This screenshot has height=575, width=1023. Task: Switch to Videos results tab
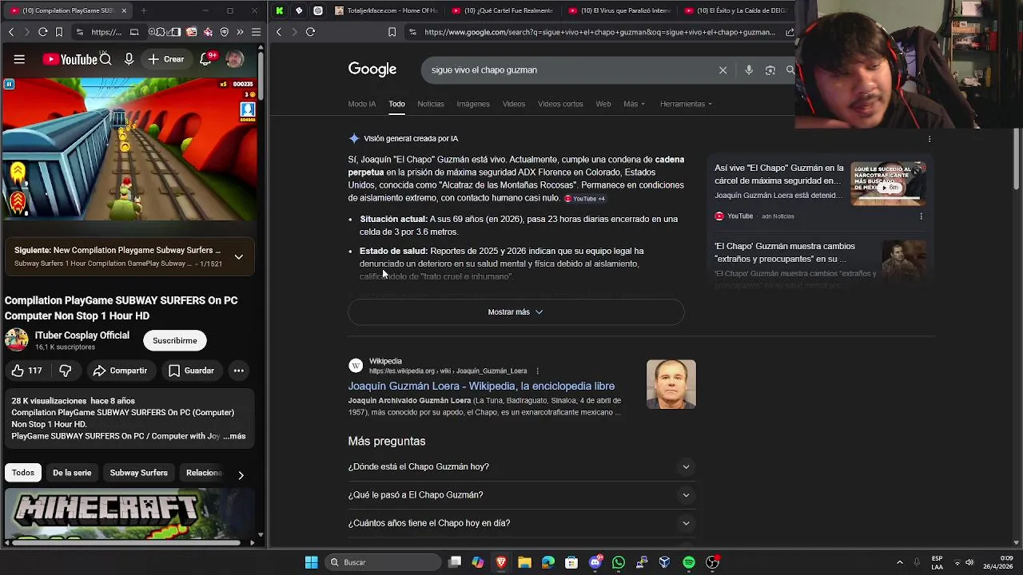tap(514, 104)
